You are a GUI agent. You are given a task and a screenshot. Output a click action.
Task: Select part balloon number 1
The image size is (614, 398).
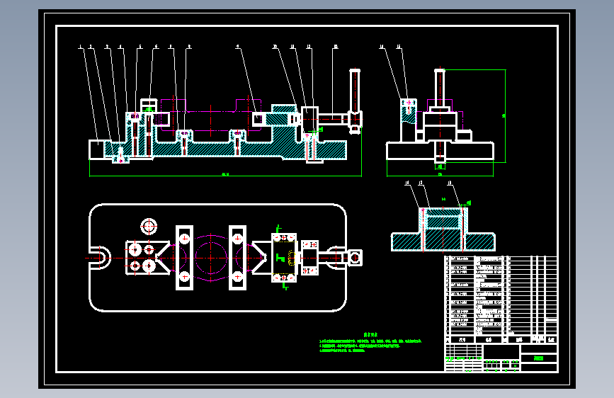coord(81,47)
